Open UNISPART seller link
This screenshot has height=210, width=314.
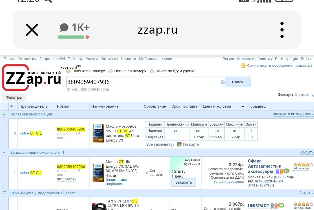click(x=258, y=206)
